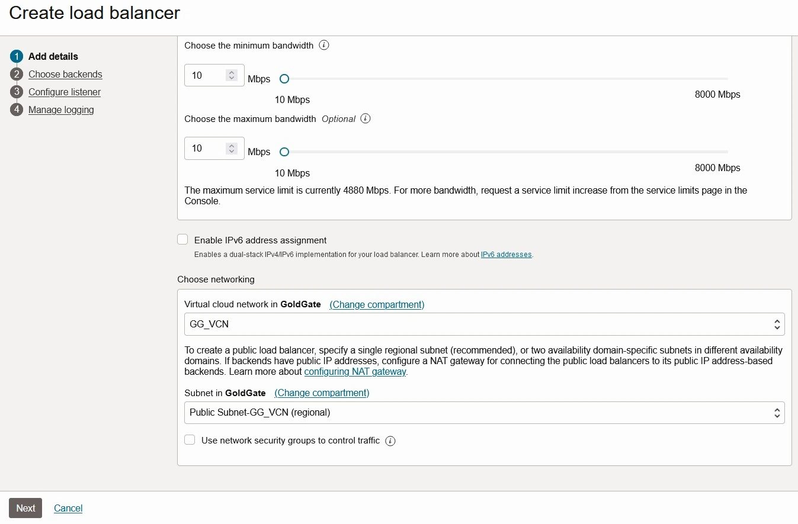Open the configuring NAT gateway link
798x524 pixels.
(x=355, y=372)
